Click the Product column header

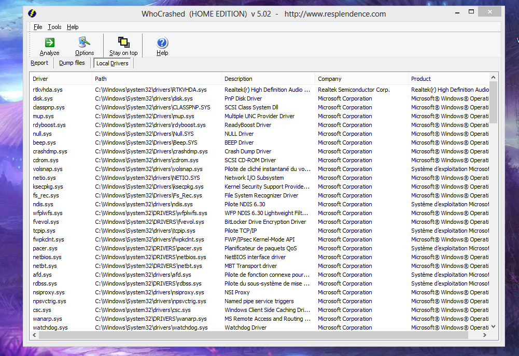[421, 79]
